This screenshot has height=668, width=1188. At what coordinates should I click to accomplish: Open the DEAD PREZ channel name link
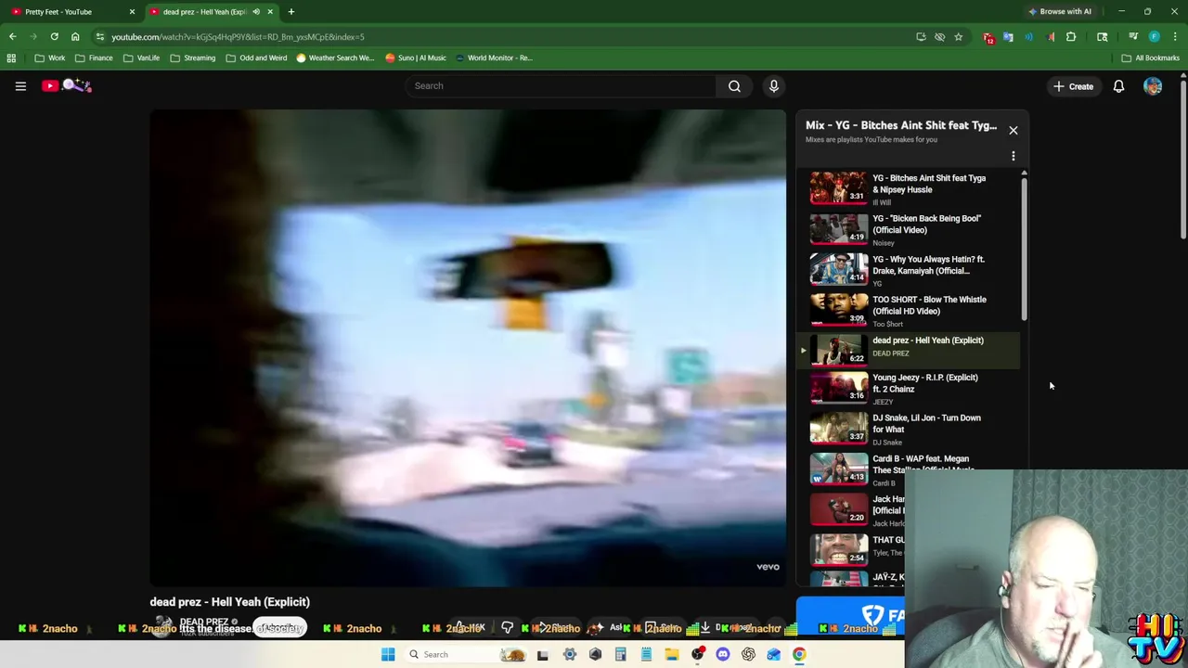pyautogui.click(x=204, y=622)
